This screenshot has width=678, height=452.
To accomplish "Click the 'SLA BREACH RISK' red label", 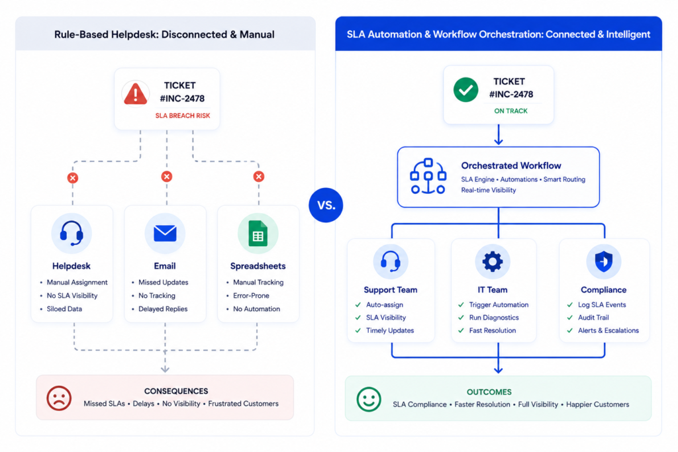I will (183, 116).
